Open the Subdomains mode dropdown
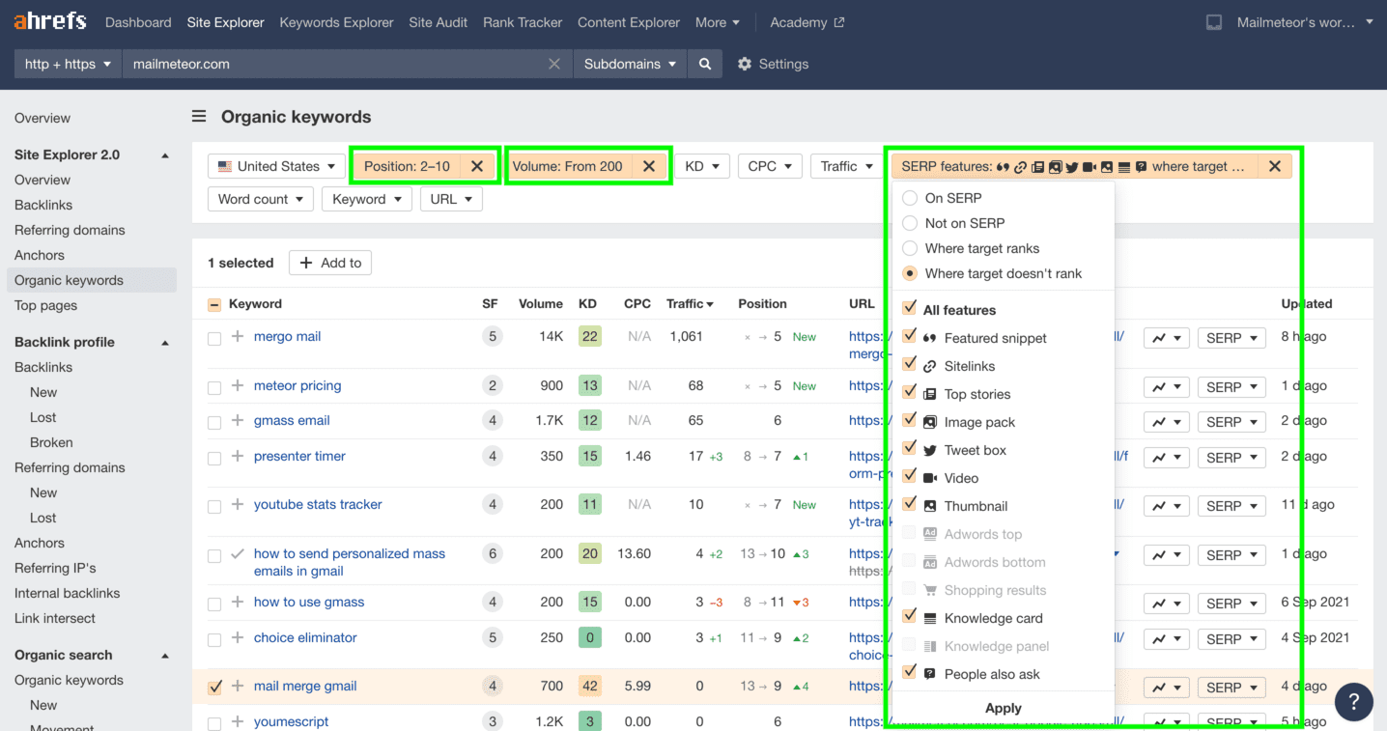This screenshot has width=1387, height=731. pyautogui.click(x=630, y=64)
